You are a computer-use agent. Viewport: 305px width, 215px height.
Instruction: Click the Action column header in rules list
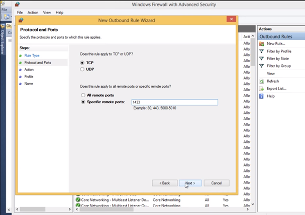[x=247, y=37]
